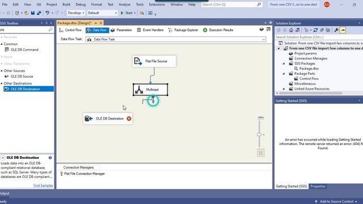Image resolution: width=363 pixels, height=204 pixels.
Task: Switch to the Execution Results tab
Action: point(218,30)
